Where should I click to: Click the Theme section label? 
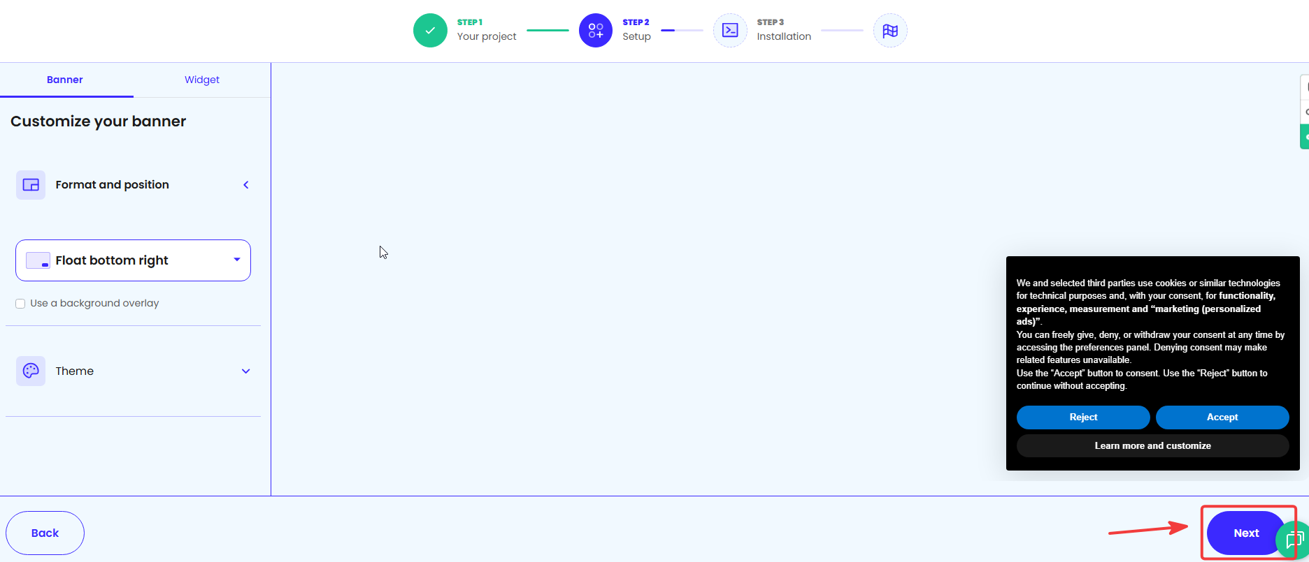[x=75, y=371]
